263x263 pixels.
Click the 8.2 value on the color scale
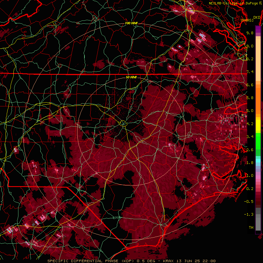point(250,59)
